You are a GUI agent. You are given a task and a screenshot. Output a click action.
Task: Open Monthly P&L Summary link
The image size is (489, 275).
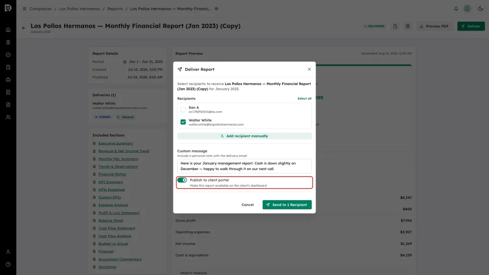118,159
